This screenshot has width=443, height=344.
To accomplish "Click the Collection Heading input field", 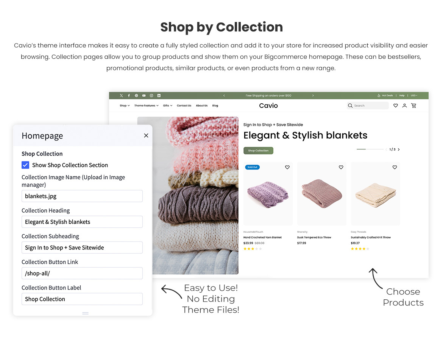I will (82, 222).
